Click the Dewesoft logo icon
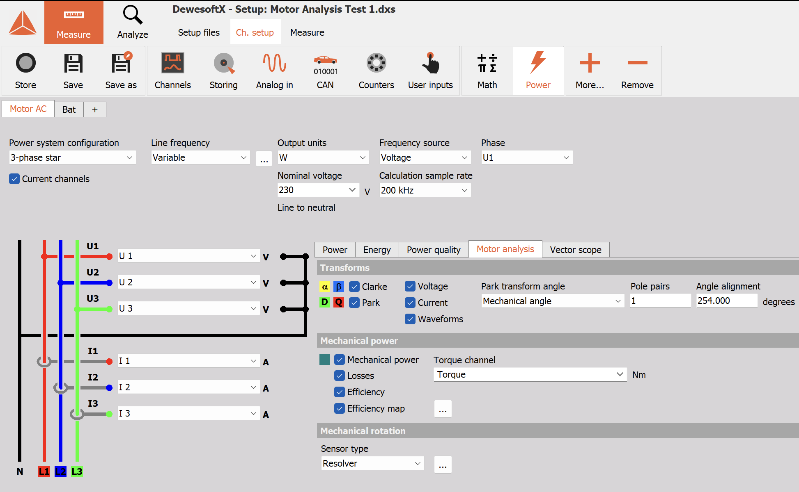This screenshot has width=799, height=492. (23, 23)
